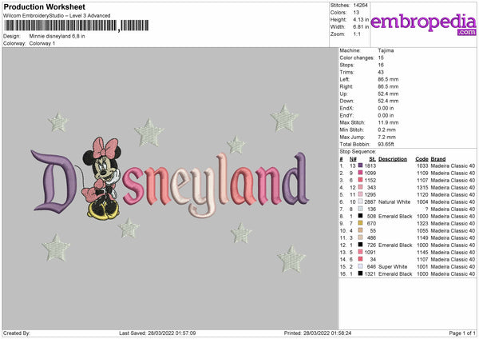Click 'Emerald Black' in the 1321 stitches row
The width and height of the screenshot is (479, 339).
tap(395, 273)
